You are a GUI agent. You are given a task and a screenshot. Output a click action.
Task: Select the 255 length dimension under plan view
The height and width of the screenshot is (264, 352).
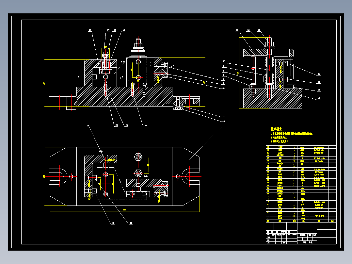click(x=124, y=210)
